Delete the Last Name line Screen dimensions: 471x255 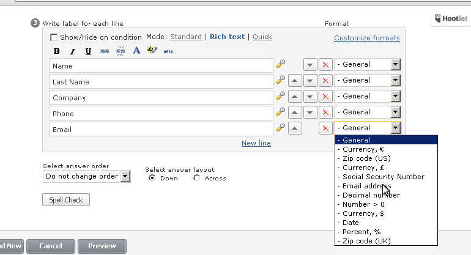(x=325, y=81)
